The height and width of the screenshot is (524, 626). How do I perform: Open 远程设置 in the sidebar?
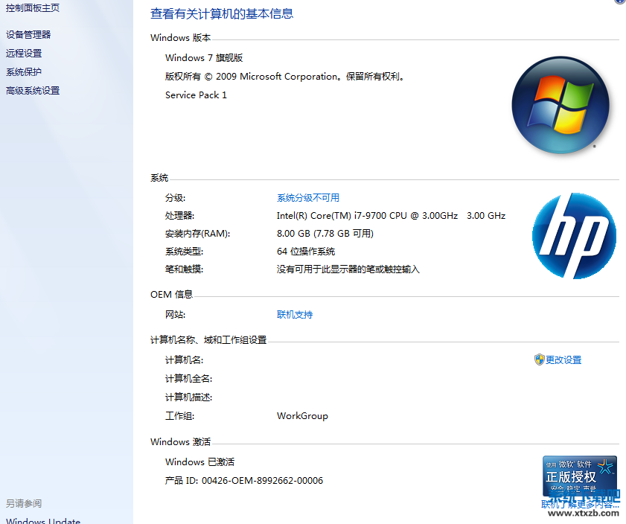[x=24, y=54]
